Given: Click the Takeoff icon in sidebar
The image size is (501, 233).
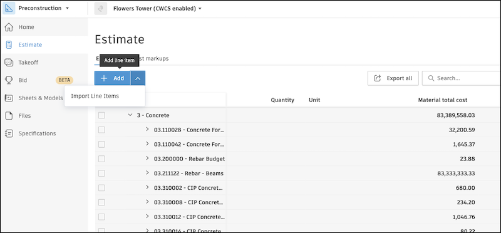Looking at the screenshot, I should [9, 63].
